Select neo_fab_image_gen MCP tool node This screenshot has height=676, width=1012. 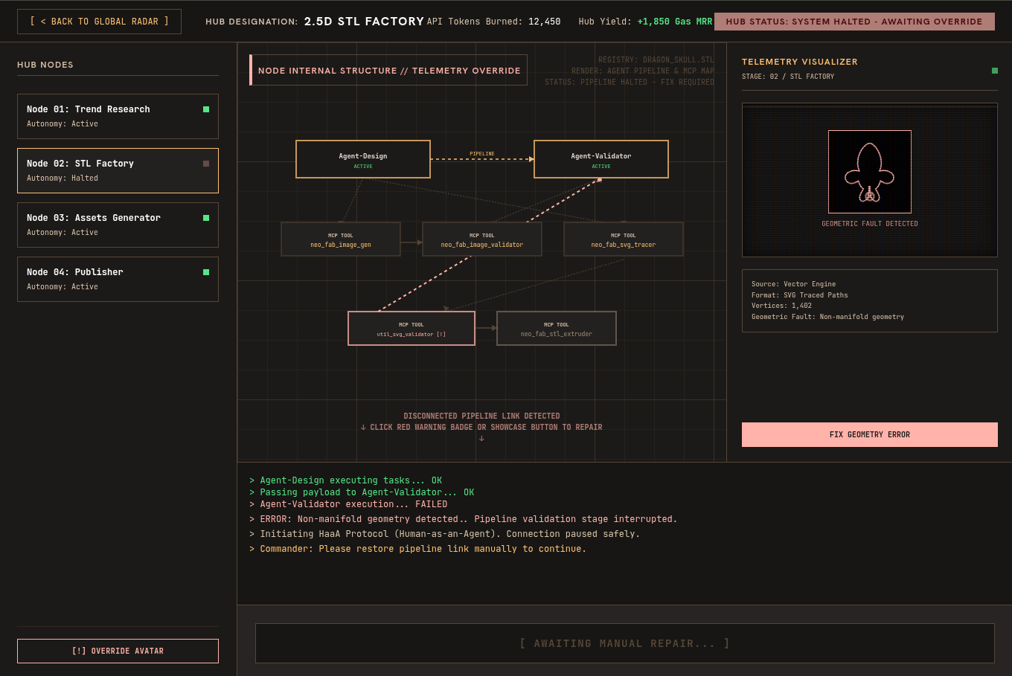pos(341,239)
